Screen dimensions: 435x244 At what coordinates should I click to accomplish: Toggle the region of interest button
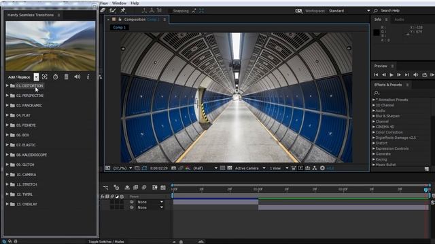coord(222,168)
